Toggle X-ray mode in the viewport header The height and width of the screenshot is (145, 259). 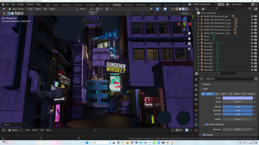click(172, 9)
